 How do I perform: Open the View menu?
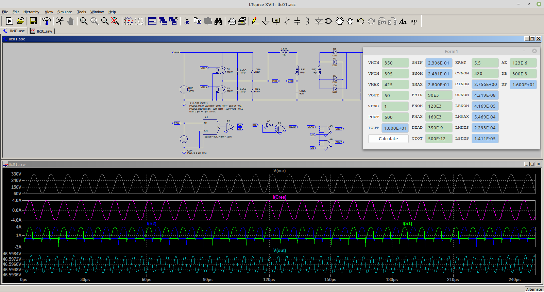pyautogui.click(x=49, y=12)
